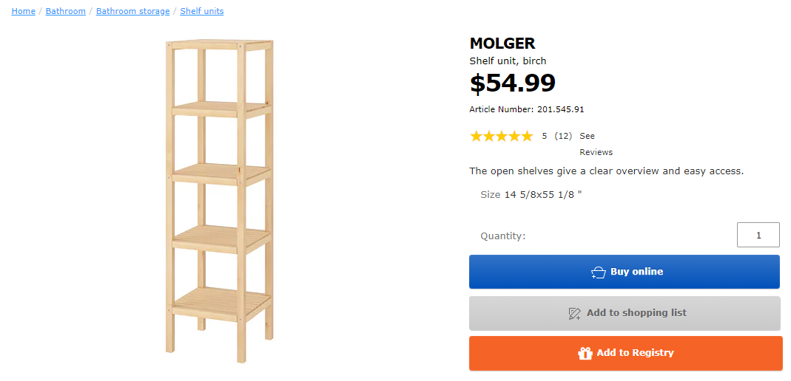791x381 pixels.
Task: Open the Bathroom breadcrumb link
Action: point(65,11)
